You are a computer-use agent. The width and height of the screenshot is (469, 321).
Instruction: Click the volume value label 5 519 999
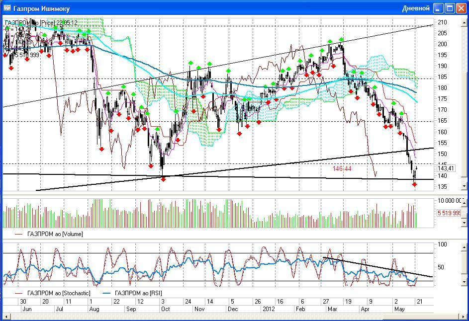(450, 213)
